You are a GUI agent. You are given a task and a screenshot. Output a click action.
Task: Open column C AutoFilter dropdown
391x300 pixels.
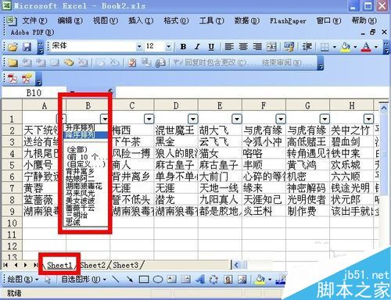149,119
